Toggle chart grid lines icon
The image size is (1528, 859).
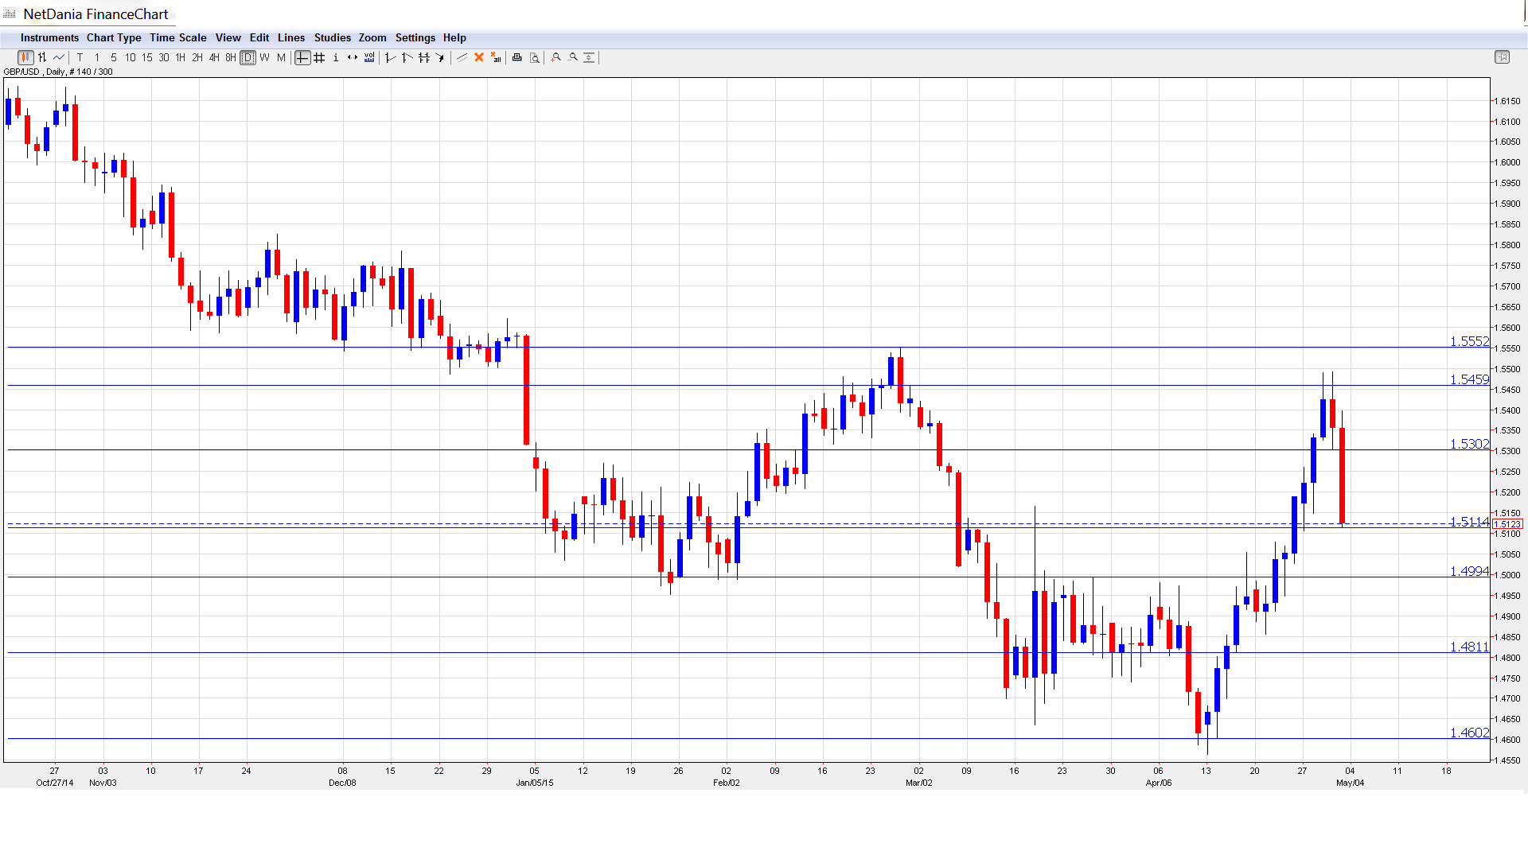pyautogui.click(x=319, y=57)
